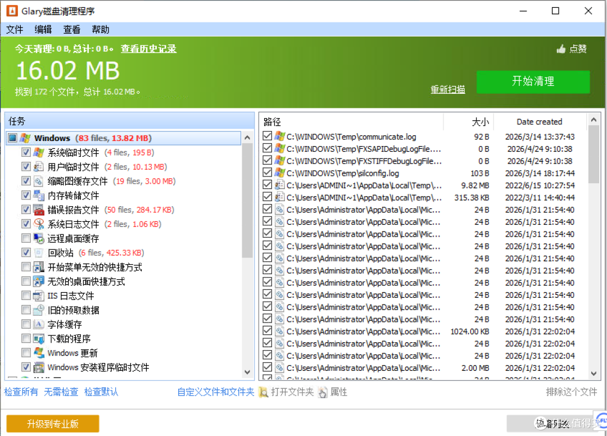Viewport: 607px width, 436px height.
Task: Click the thumbs-up 点赞 icon
Action: tap(561, 49)
